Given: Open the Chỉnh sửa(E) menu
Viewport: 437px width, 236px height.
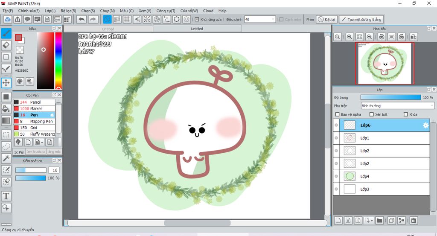Looking at the screenshot, I should pos(29,11).
